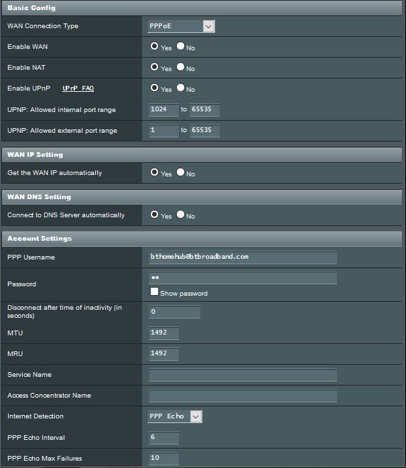Click the UPNP internal port range start field
The height and width of the screenshot is (468, 406).
click(163, 109)
